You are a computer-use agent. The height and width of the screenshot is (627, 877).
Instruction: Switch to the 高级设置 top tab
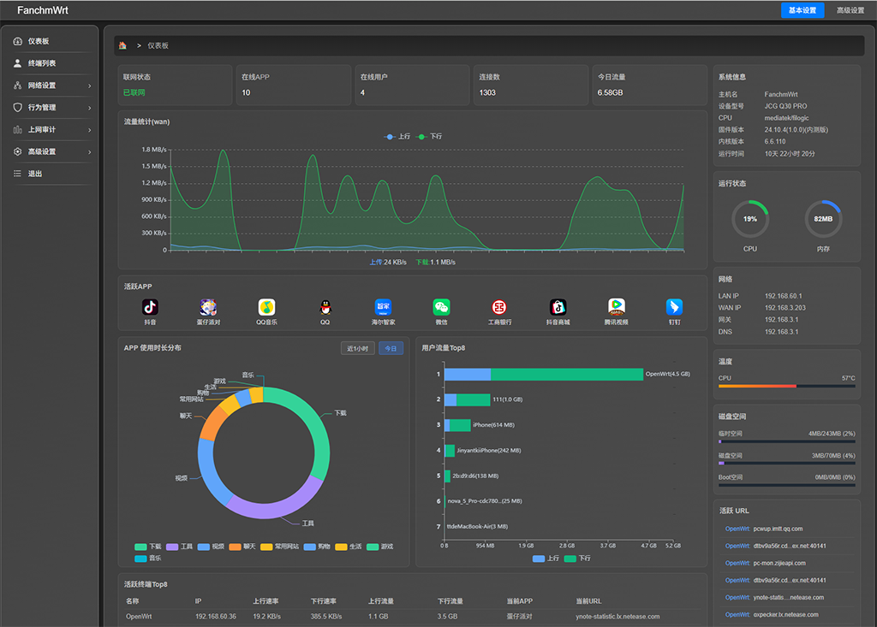850,10
